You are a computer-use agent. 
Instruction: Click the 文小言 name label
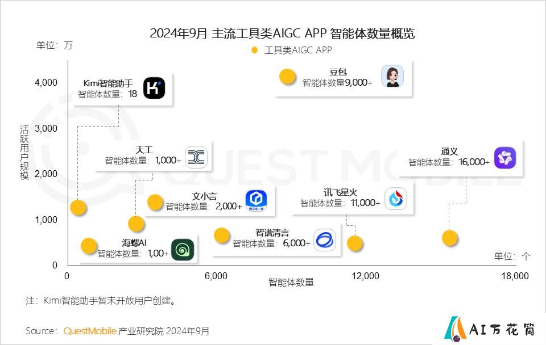coord(204,196)
